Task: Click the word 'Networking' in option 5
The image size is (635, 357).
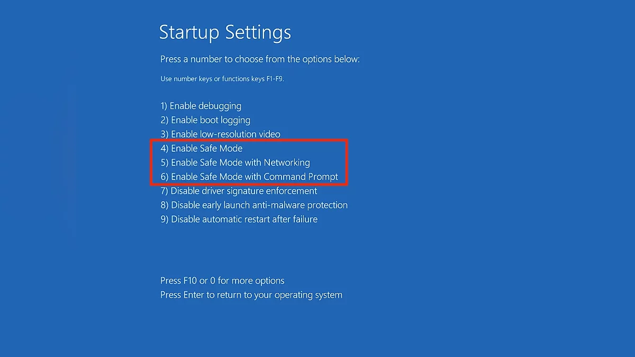Action: point(287,163)
